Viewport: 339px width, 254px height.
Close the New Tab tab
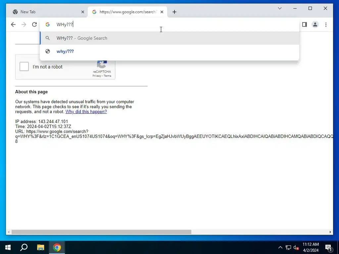[82, 12]
